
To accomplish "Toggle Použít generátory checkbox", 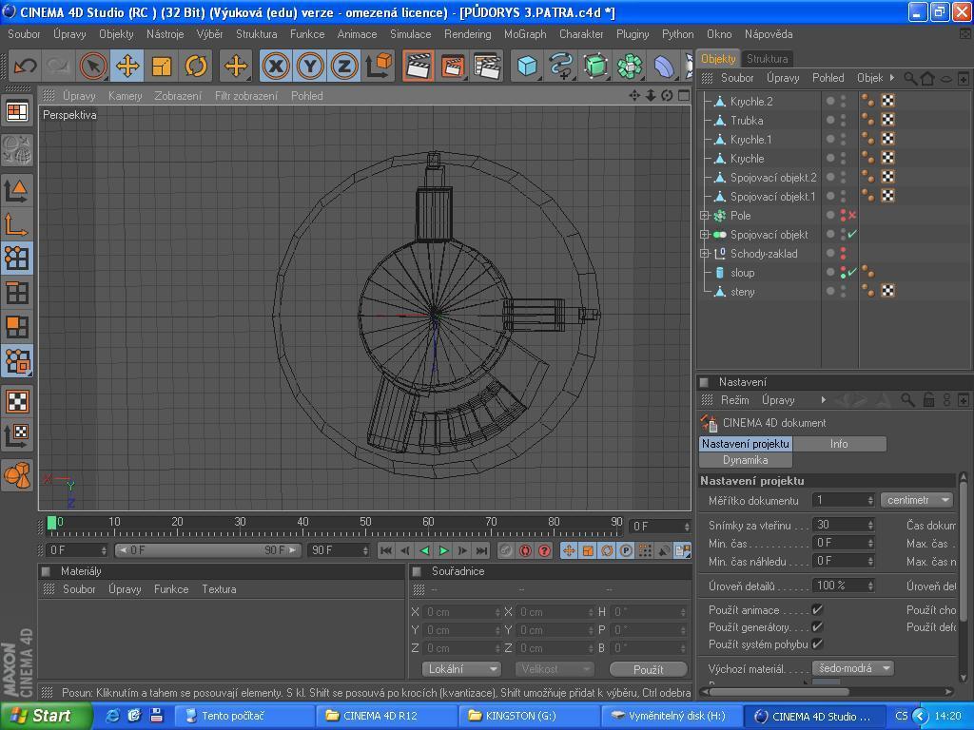I will pyautogui.click(x=817, y=627).
